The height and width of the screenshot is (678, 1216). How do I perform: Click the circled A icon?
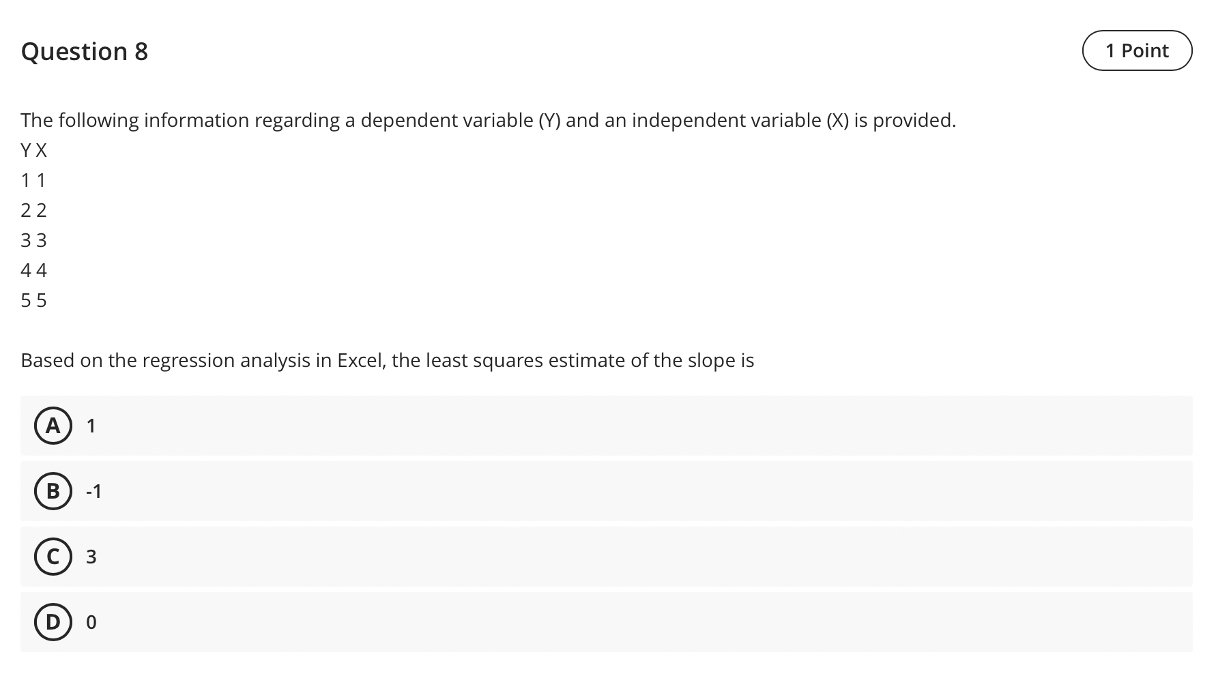coord(53,426)
